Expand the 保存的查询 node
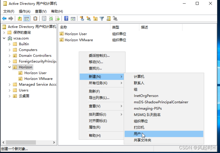The image size is (220, 153). pyautogui.click(x=4, y=33)
